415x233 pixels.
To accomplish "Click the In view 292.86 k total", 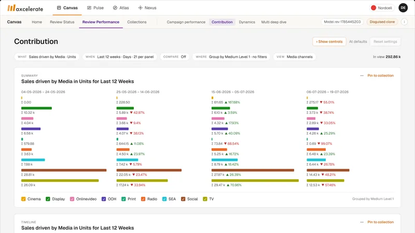I will coord(386,57).
